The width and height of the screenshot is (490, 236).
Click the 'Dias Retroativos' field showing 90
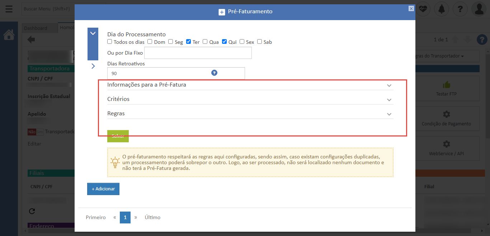point(176,73)
